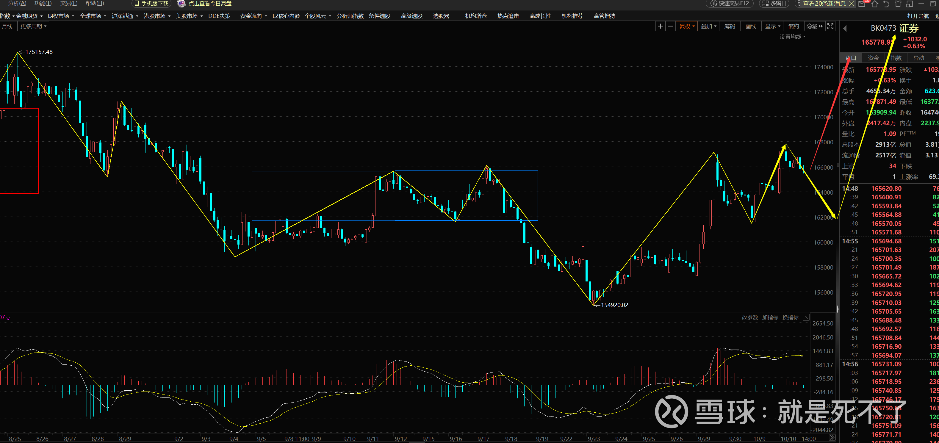The height and width of the screenshot is (443, 939).
Task: Click the zoom out minus icon
Action: coord(670,26)
